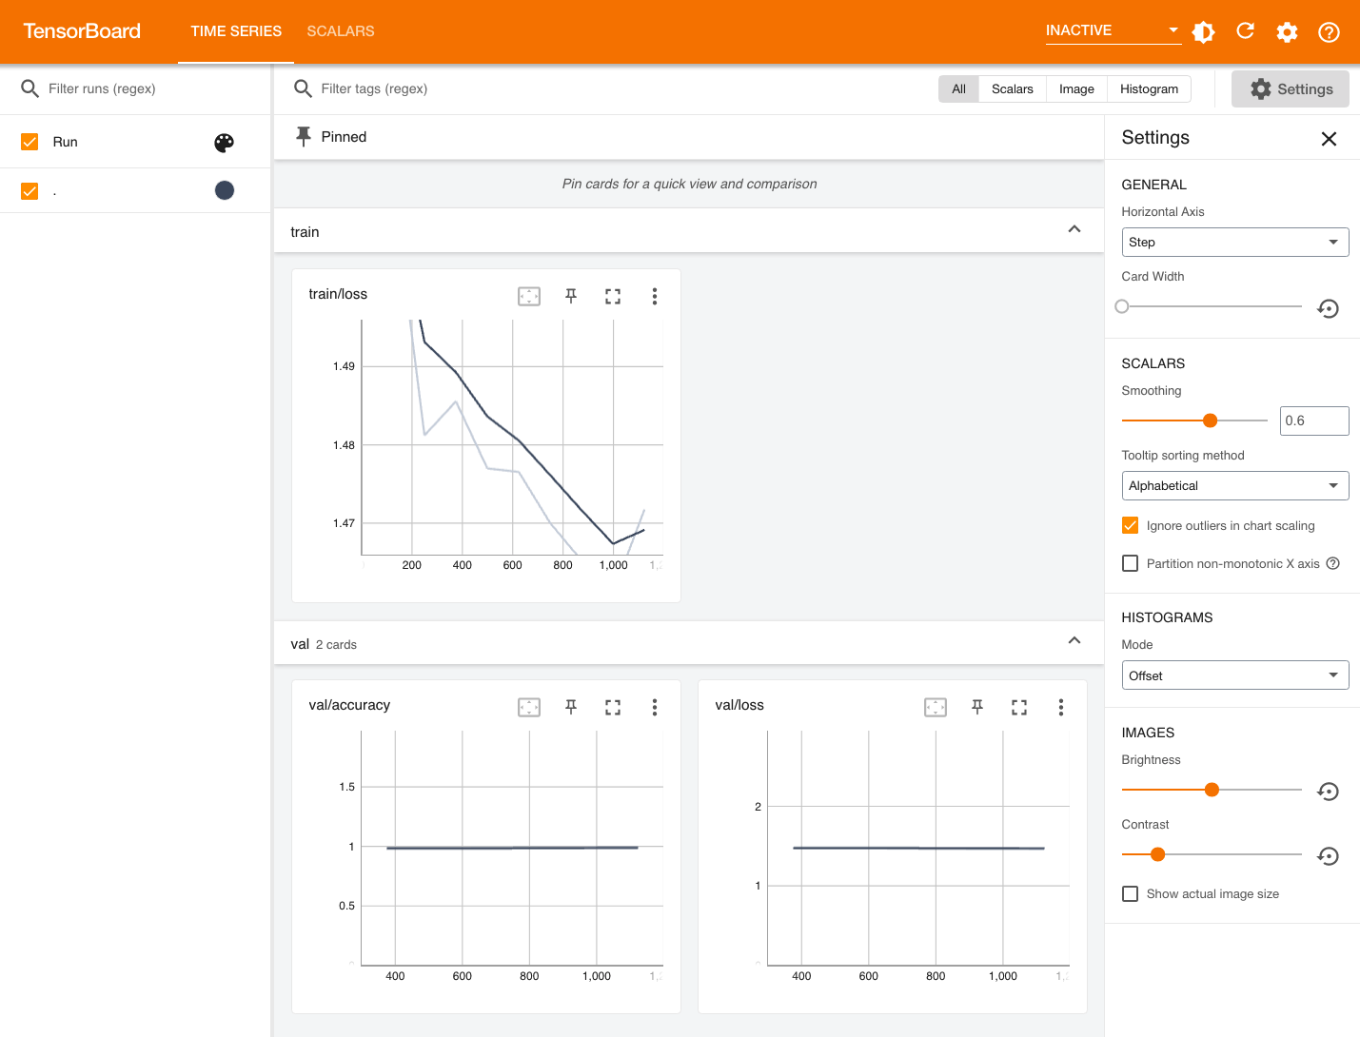Click the val/loss card title

(x=739, y=705)
